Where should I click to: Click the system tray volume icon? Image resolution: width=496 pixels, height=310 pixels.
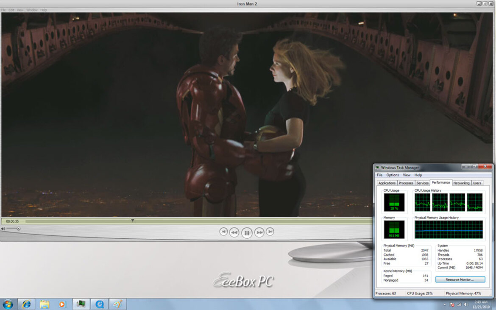pyautogui.click(x=465, y=304)
